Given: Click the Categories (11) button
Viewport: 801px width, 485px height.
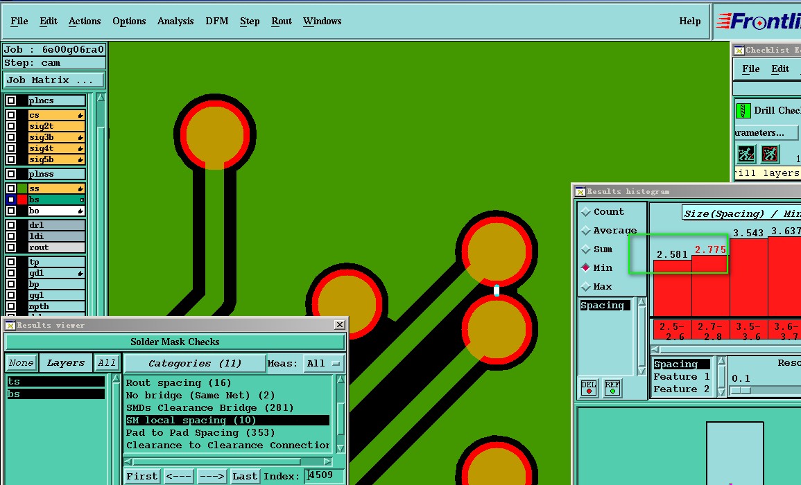Looking at the screenshot, I should coord(195,364).
